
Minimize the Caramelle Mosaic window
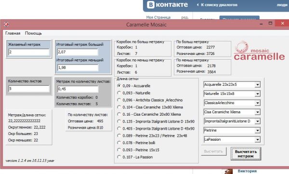[261, 24]
